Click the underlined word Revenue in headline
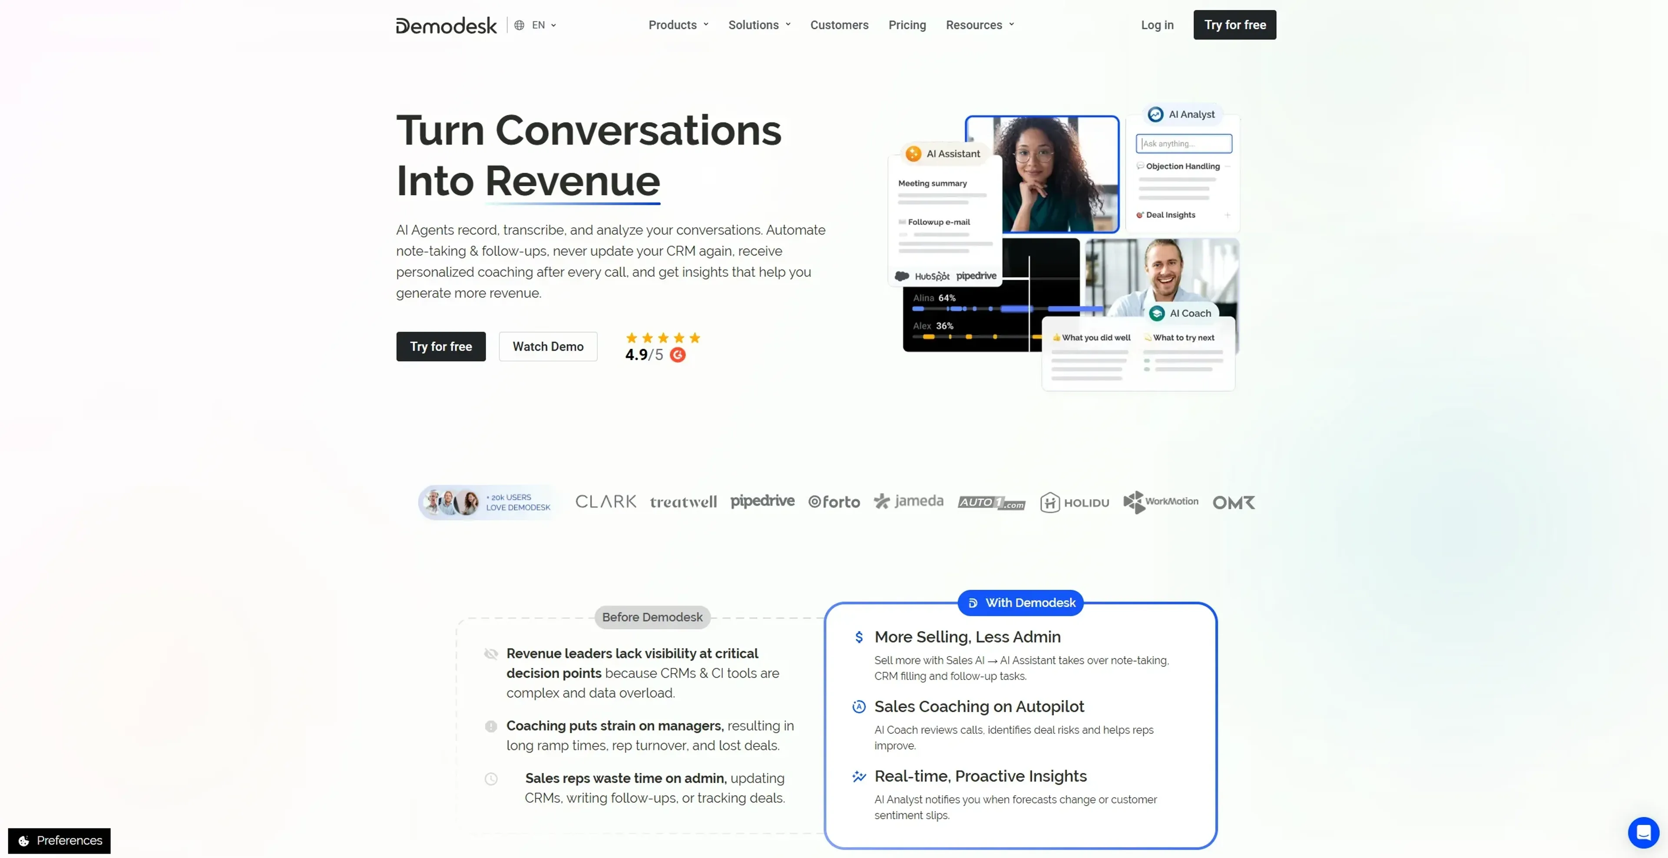This screenshot has width=1668, height=858. coord(573,181)
